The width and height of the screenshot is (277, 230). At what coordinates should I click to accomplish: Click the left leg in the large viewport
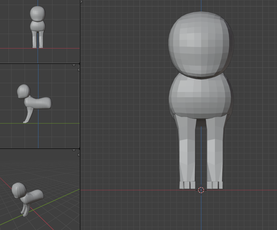187,149
